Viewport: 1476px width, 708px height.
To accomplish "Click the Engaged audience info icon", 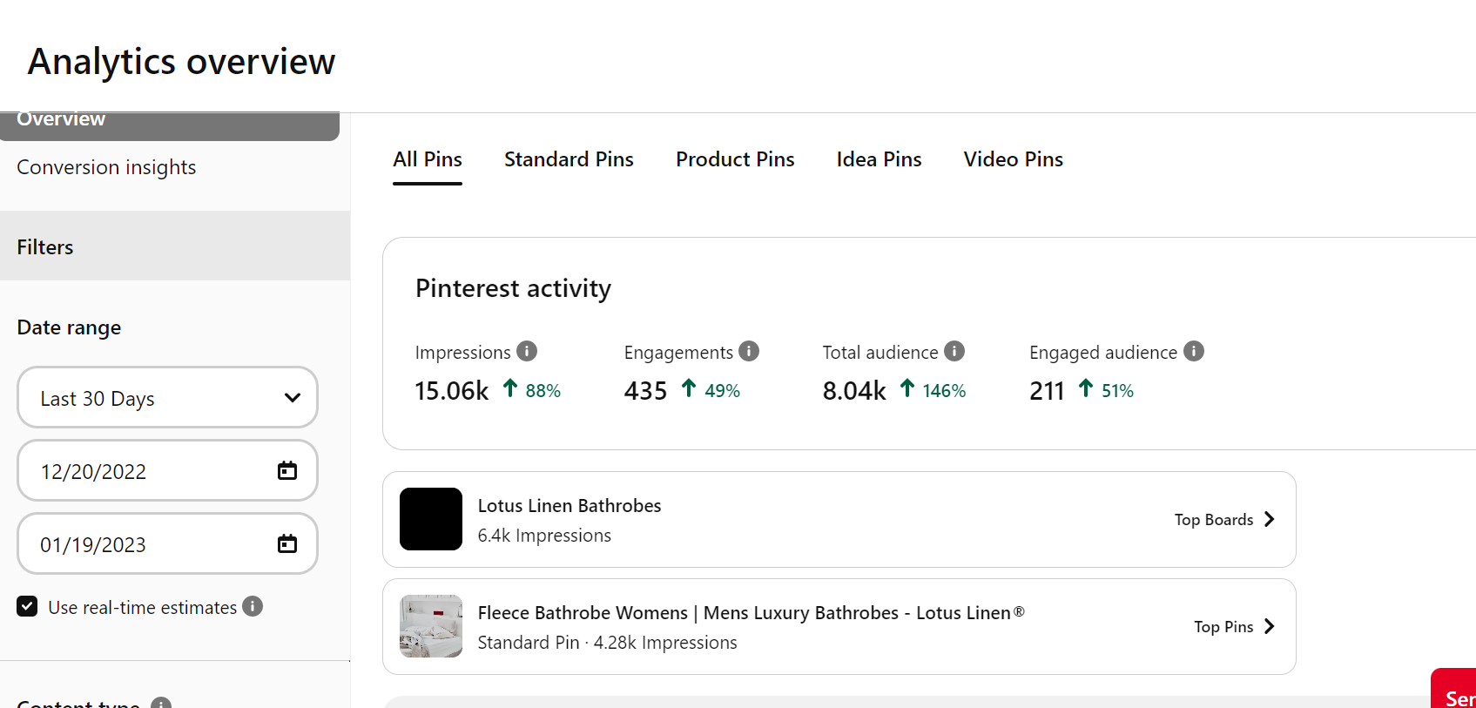I will click(1194, 351).
